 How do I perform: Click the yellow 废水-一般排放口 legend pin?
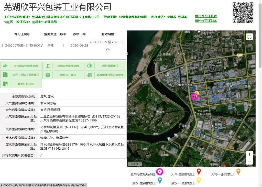(x=199, y=181)
